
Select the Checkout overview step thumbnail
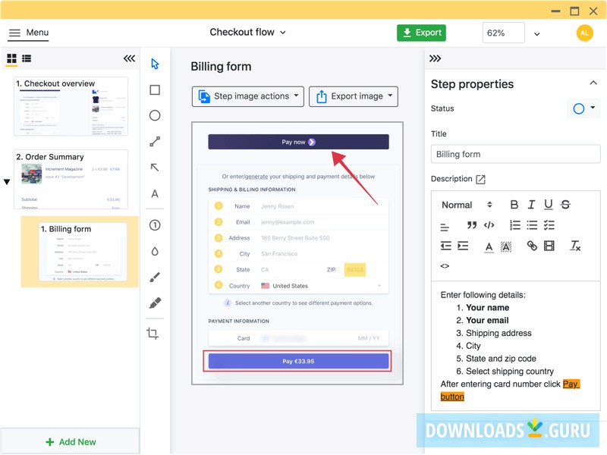click(71, 106)
